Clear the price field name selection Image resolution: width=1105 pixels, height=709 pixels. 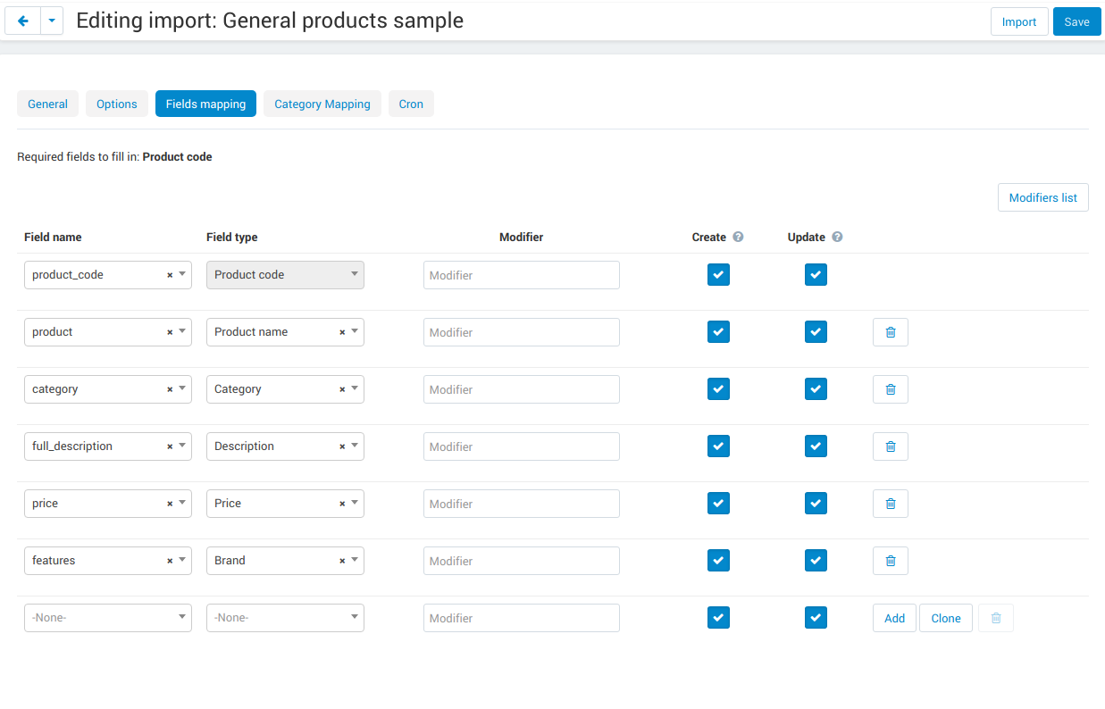170,504
